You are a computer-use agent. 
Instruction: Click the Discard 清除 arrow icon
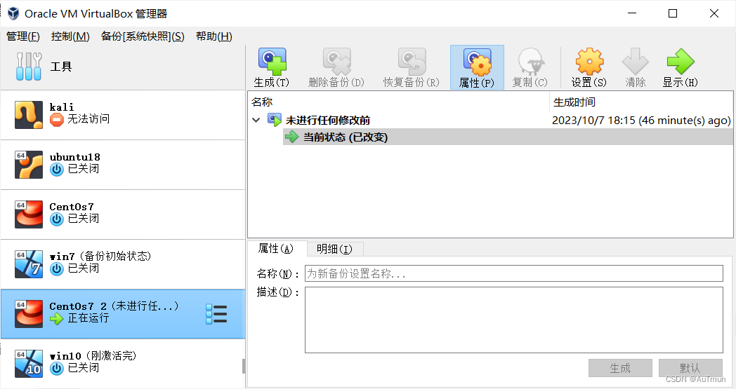[635, 62]
